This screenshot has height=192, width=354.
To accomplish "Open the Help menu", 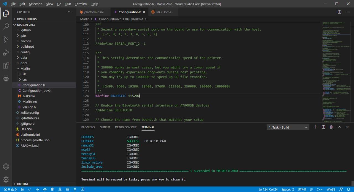I will 95,4.
